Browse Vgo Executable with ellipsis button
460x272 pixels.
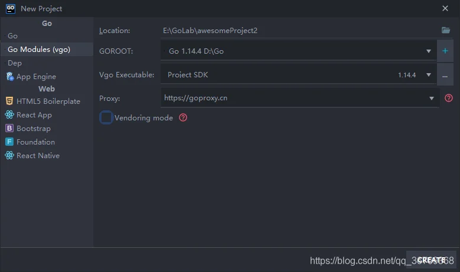445,75
